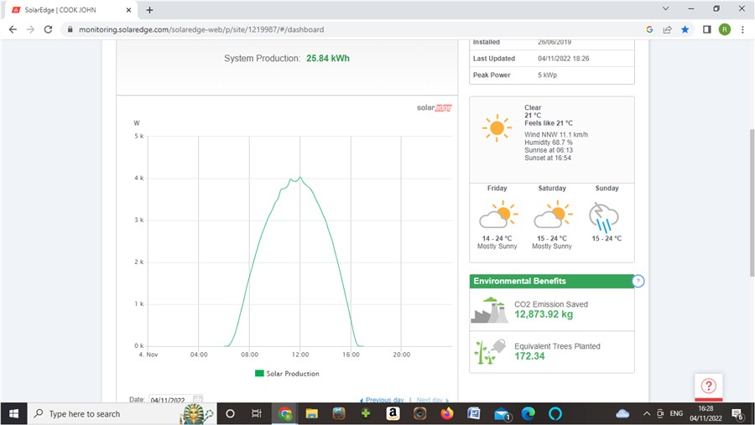The height and width of the screenshot is (425, 755).
Task: Bookmark this page with the star icon
Action: coord(685,29)
